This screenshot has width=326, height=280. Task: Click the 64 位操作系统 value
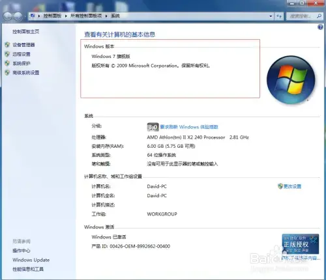[x=162, y=155]
